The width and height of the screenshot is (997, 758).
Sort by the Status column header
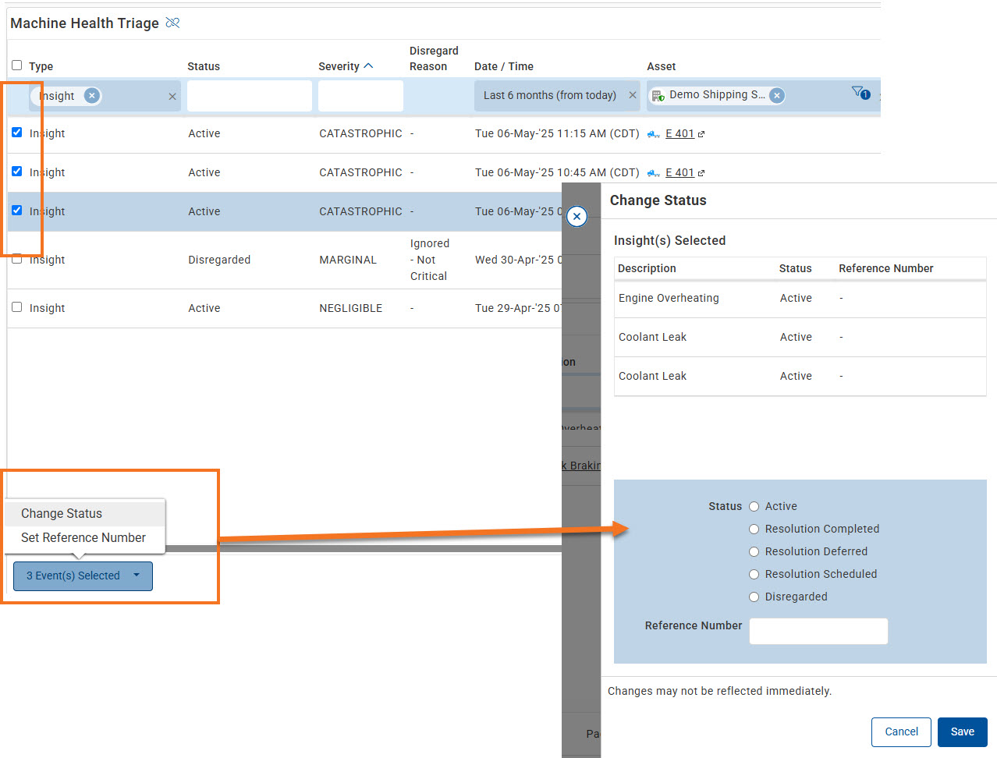pos(204,66)
